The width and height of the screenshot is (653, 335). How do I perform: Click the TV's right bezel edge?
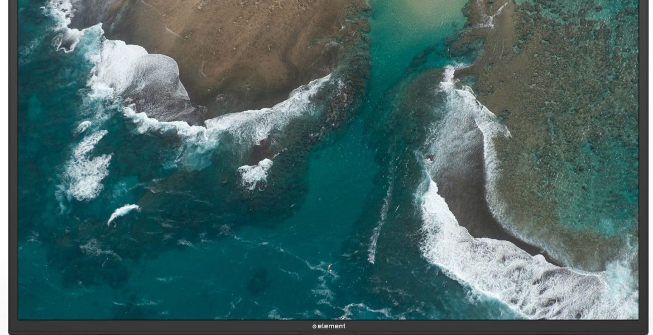[x=643, y=167]
